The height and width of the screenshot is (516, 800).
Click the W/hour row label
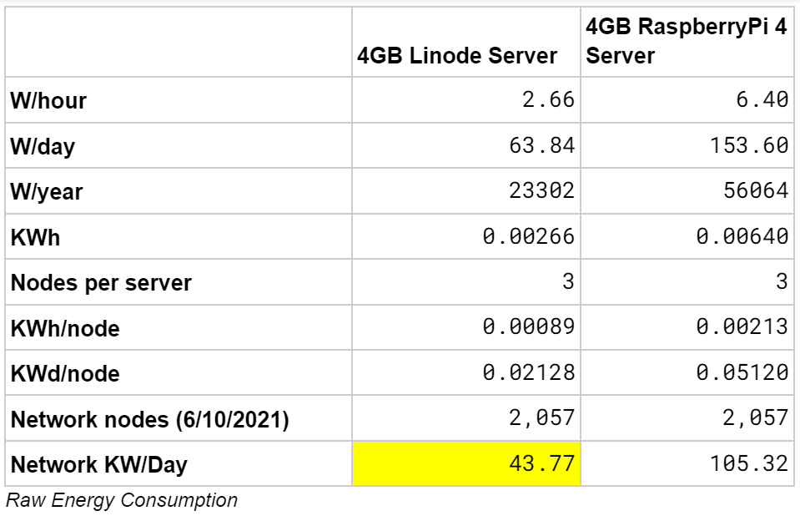pos(48,101)
